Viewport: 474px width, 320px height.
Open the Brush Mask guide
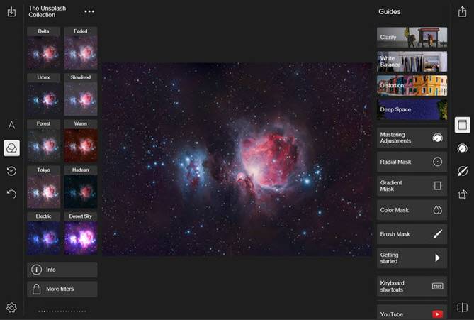click(412, 234)
